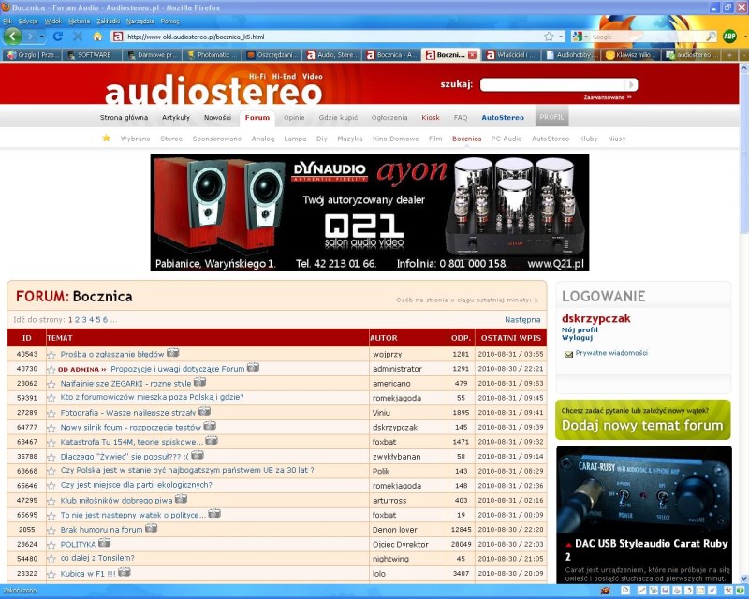Bookmark this page with the address bar star
The image size is (749, 599).
[x=549, y=37]
